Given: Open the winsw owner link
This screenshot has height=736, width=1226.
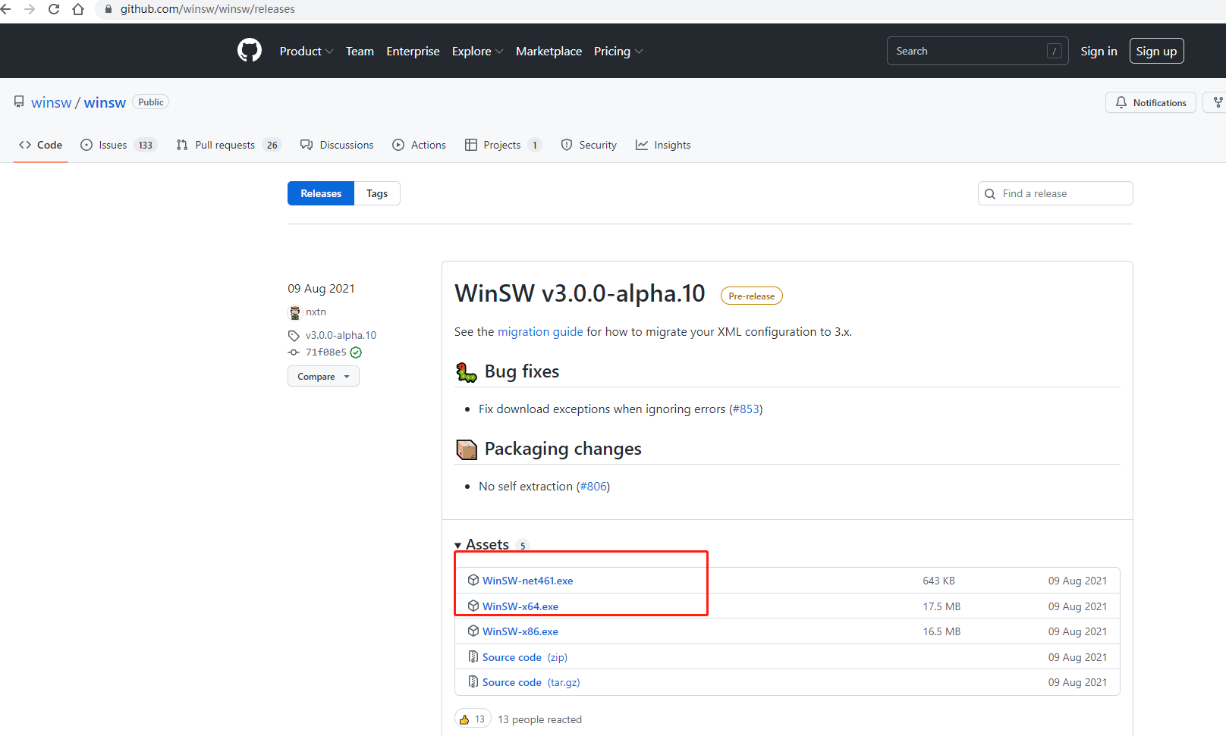Looking at the screenshot, I should tap(51, 102).
